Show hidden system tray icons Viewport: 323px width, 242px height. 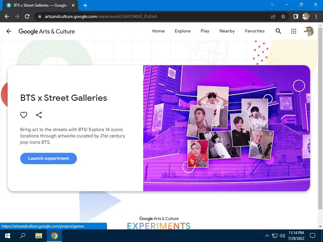click(267, 236)
